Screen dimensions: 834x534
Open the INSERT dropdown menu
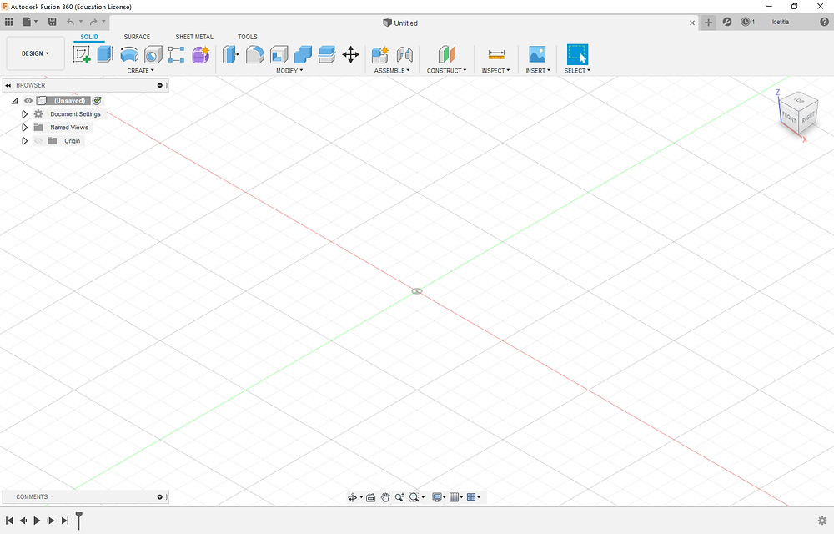pyautogui.click(x=538, y=71)
